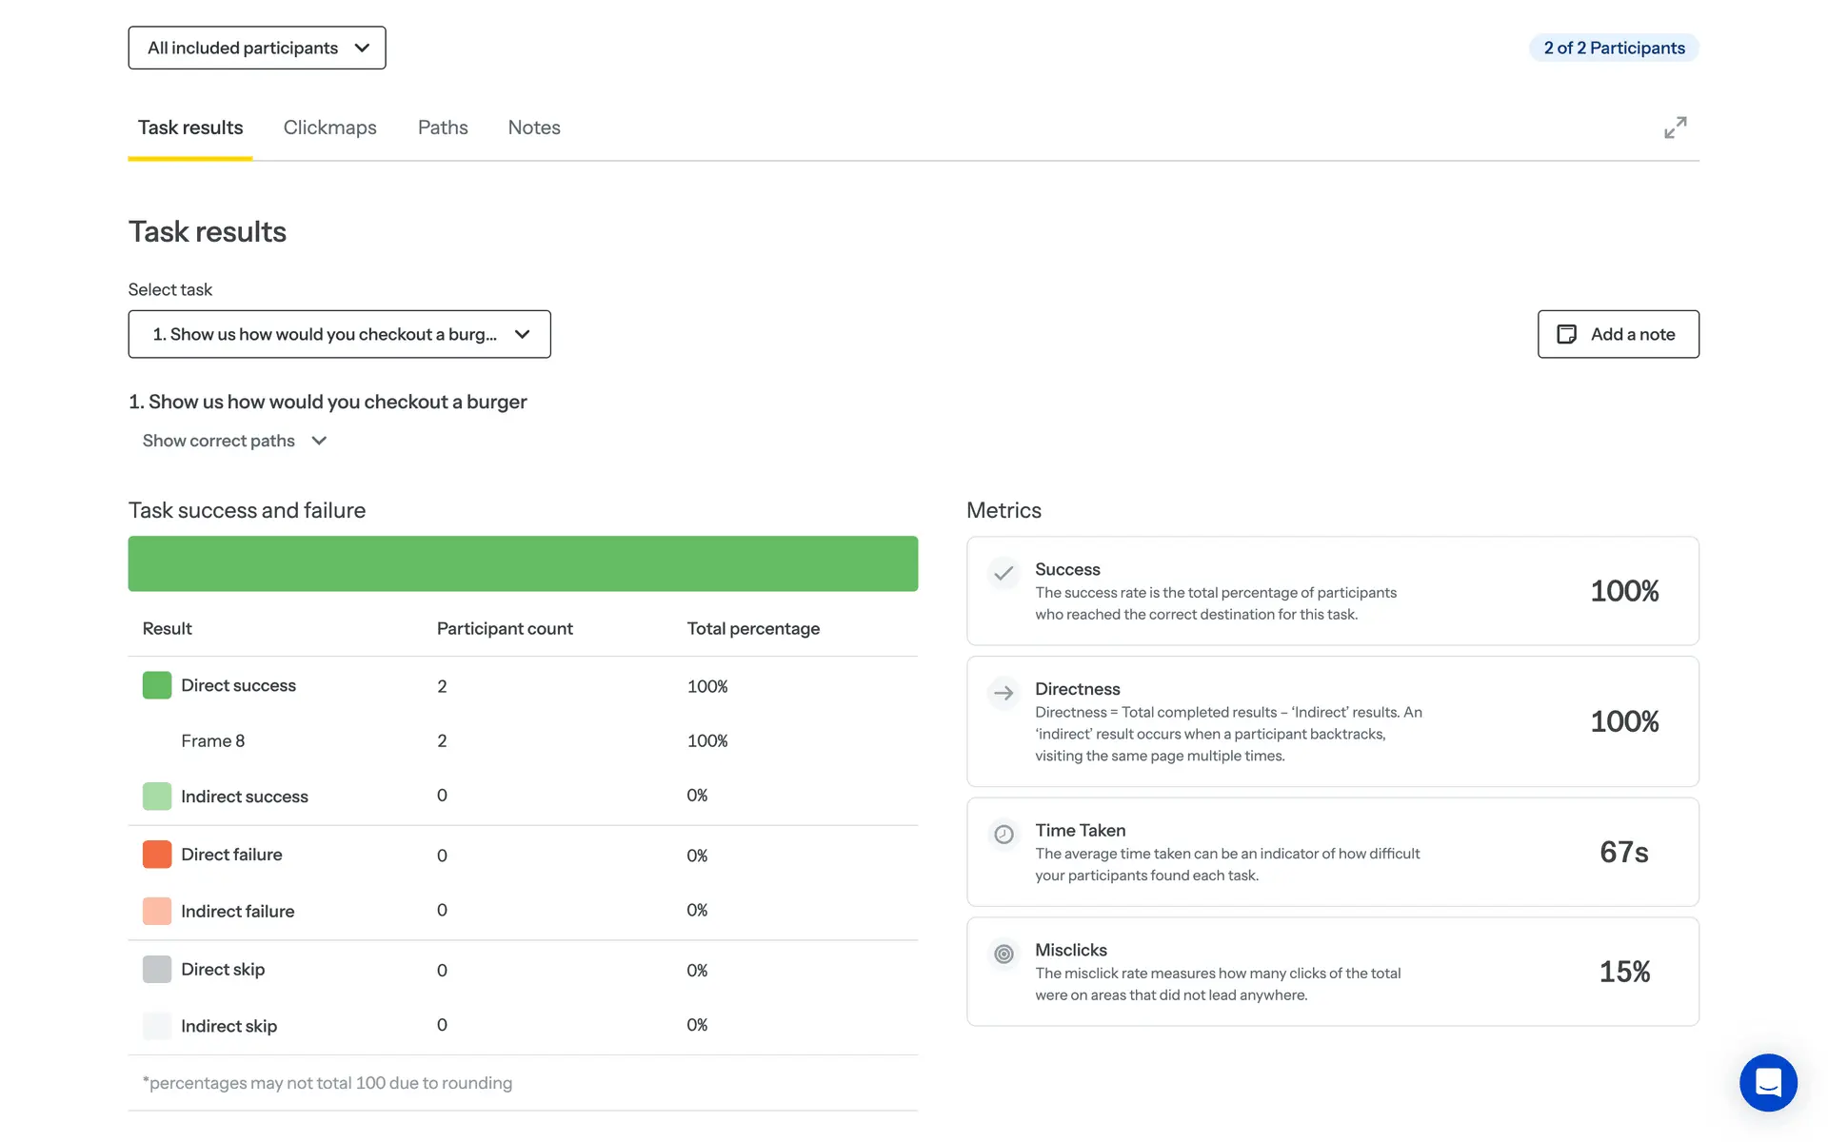Image resolution: width=1828 pixels, height=1142 pixels.
Task: Click the note icon in Add a note
Action: (1566, 334)
